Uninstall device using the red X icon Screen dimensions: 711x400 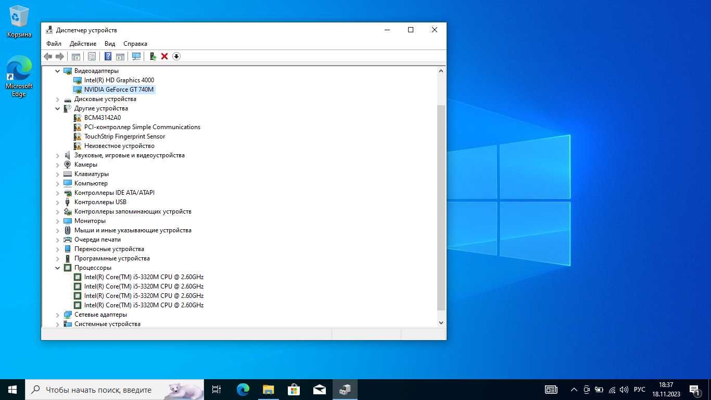[164, 56]
